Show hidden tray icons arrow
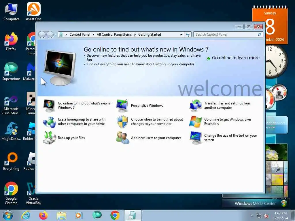Image resolution: width=295 pixels, height=221 pixels. [x=252, y=216]
